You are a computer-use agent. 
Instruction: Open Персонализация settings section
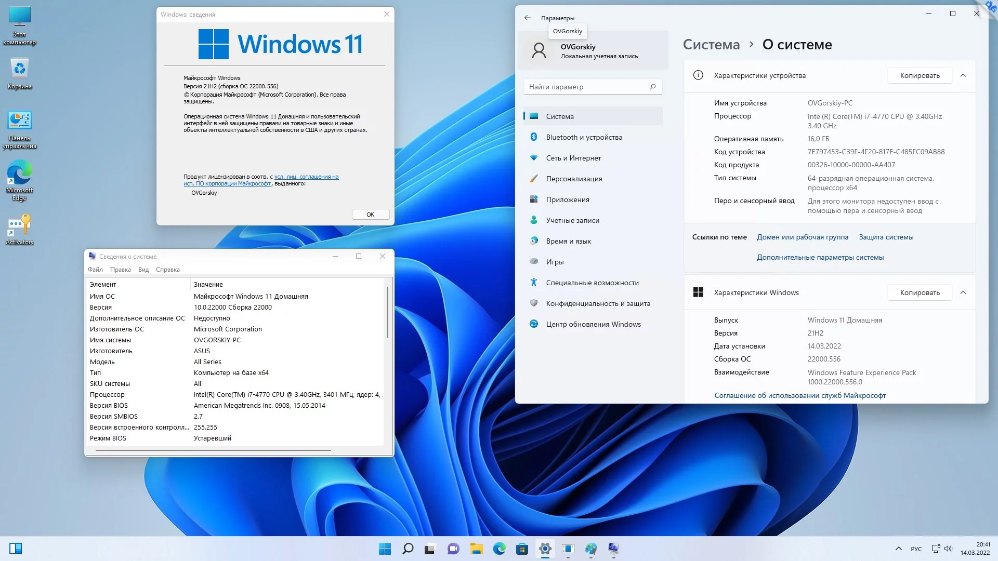(573, 179)
